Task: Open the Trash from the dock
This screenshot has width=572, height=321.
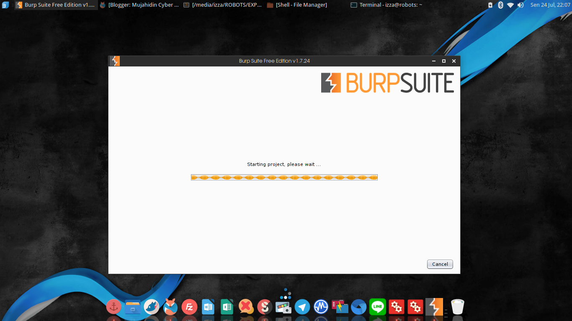Action: pyautogui.click(x=457, y=307)
